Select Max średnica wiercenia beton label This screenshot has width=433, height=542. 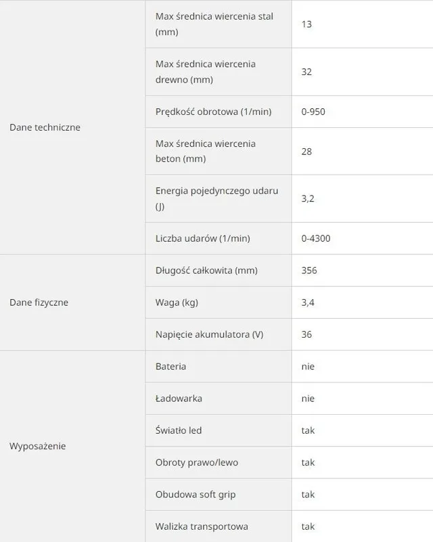click(206, 151)
